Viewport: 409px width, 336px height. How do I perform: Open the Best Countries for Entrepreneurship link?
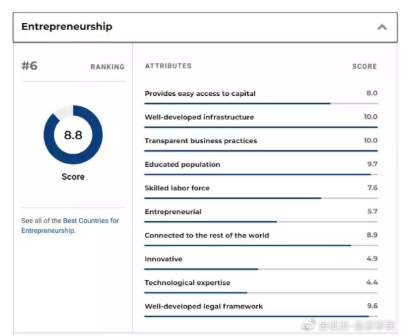pos(70,226)
